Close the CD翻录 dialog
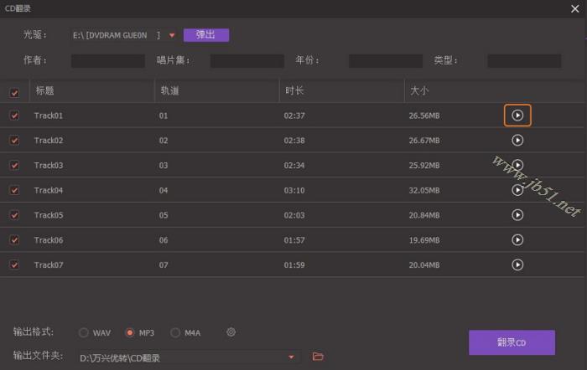Viewport: 587px width, 370px height. (575, 8)
